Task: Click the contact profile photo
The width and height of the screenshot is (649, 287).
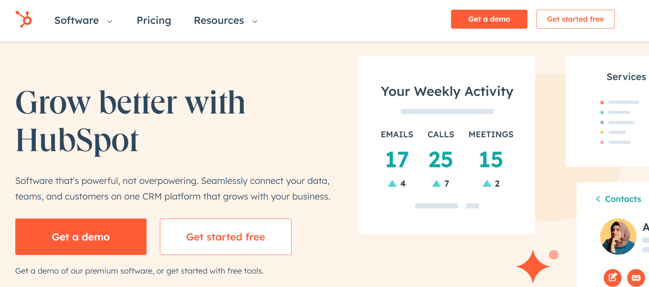Action: 618,236
